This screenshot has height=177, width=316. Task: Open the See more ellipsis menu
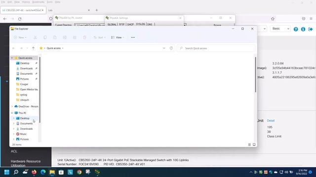click(133, 37)
